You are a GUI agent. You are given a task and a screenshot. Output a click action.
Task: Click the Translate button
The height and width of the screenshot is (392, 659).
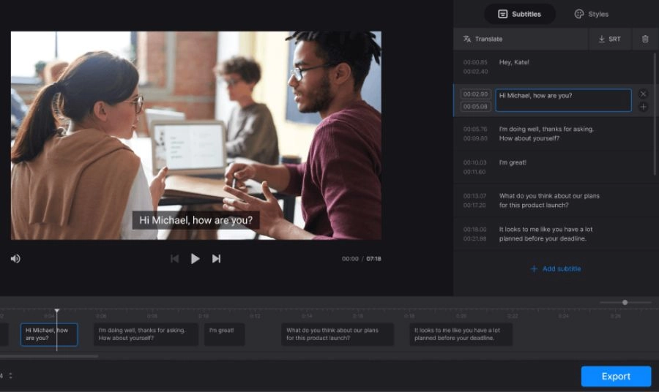point(483,39)
